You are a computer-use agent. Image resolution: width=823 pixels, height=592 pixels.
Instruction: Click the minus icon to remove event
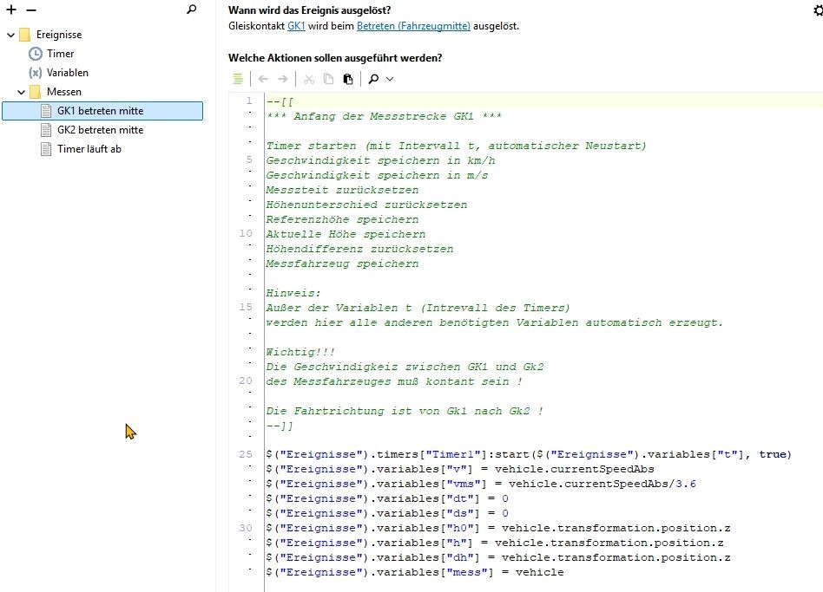(x=31, y=10)
